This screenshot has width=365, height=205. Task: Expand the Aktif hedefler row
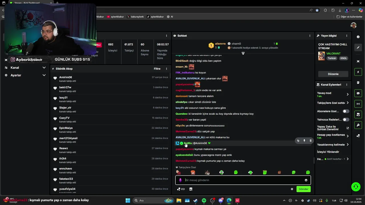[x=333, y=159]
